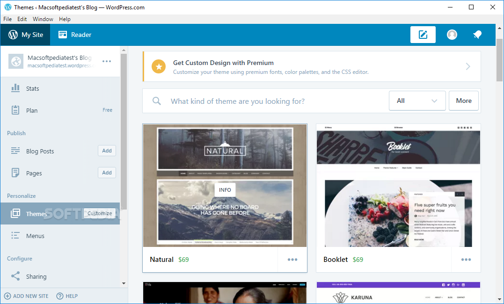Image resolution: width=504 pixels, height=304 pixels.
Task: Open the File menu
Action: pos(7,19)
